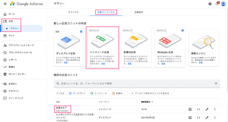Open 詳細 link in インフィード広告 card
Viewport: 228px width, 122px height.
[103, 64]
